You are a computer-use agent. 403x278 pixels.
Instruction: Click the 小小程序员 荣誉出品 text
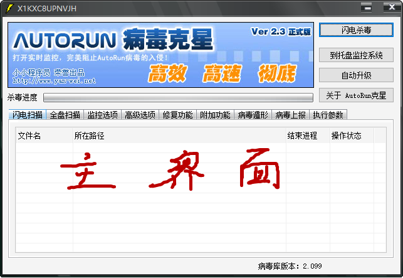[x=49, y=73]
